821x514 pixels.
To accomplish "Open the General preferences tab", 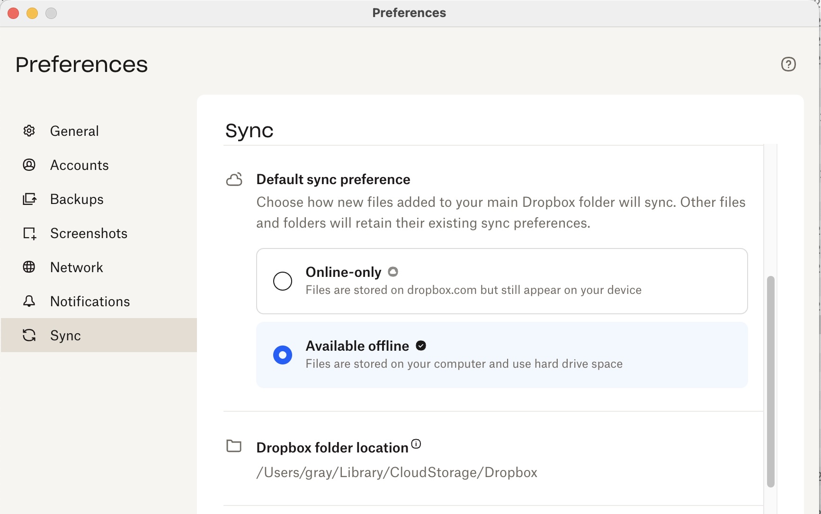I will point(74,131).
